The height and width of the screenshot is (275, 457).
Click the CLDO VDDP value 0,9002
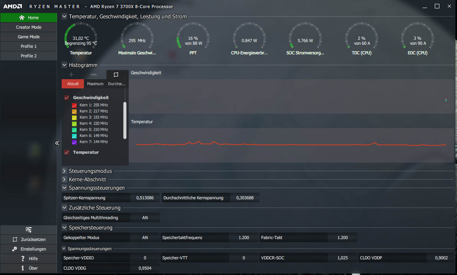pyautogui.click(x=441, y=258)
